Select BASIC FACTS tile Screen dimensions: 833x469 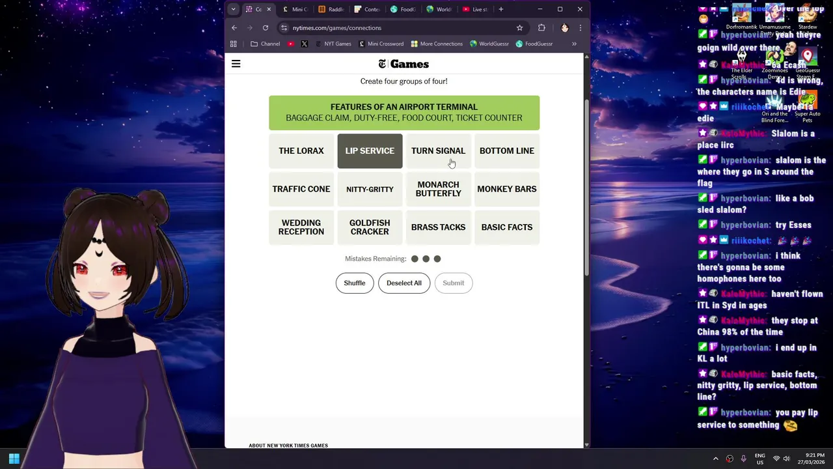[x=507, y=227]
